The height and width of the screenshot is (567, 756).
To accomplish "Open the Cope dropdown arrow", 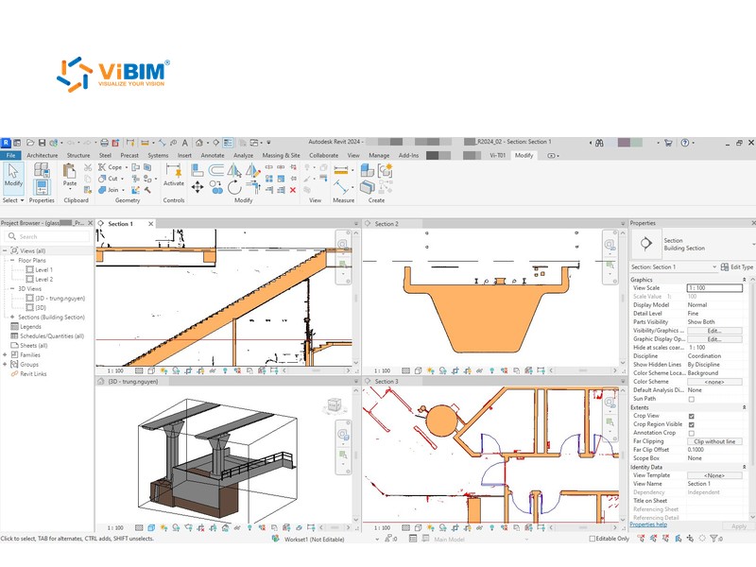I will coord(127,167).
